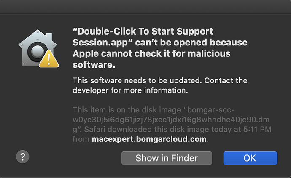Click "This item is on the disk image" text
Viewport: 291px width, 178px height.
pos(127,110)
